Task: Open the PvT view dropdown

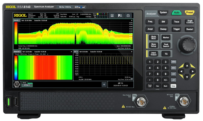Action: [x=76, y=52]
